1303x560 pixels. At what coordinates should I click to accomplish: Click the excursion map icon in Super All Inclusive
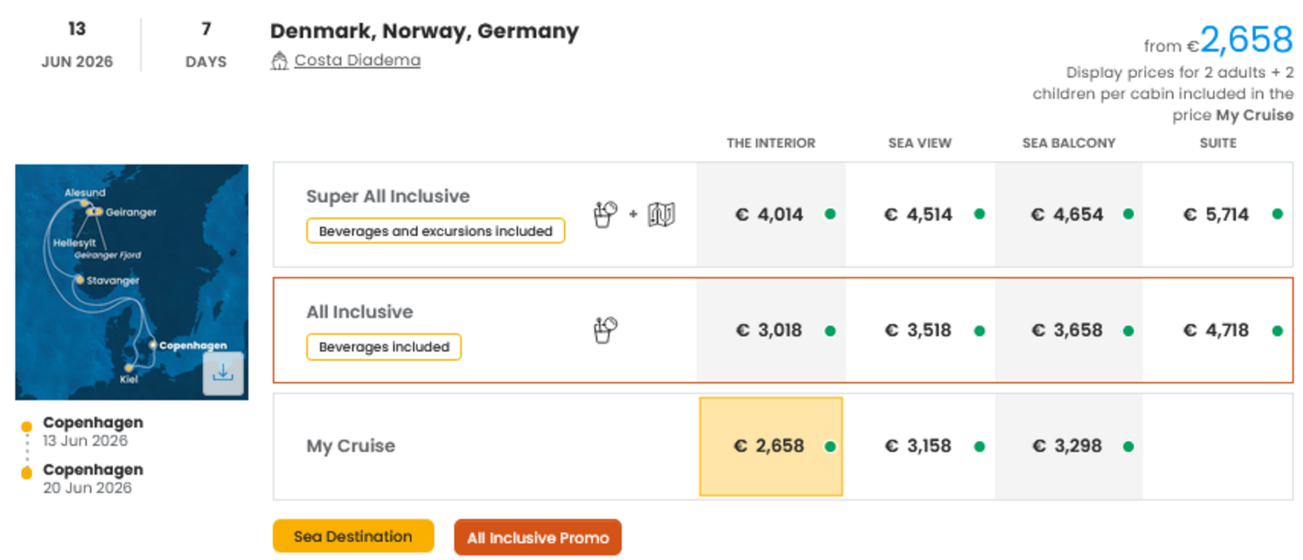661,214
